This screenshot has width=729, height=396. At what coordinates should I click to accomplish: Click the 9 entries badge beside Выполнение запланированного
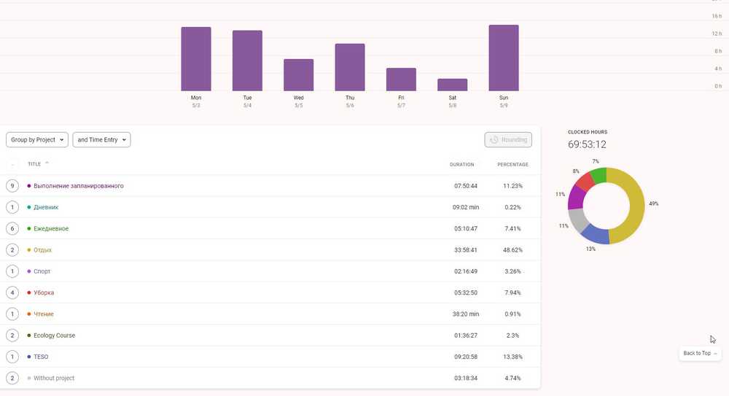12,186
